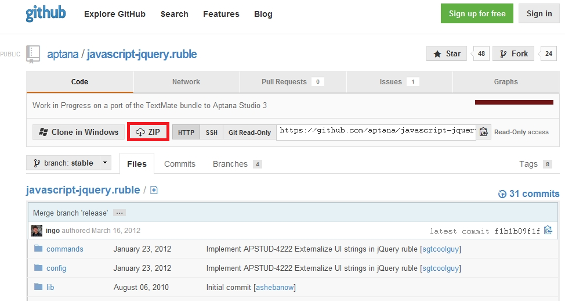Copy the clone URL with the clipboard icon
The image size is (565, 301).
coord(484,132)
